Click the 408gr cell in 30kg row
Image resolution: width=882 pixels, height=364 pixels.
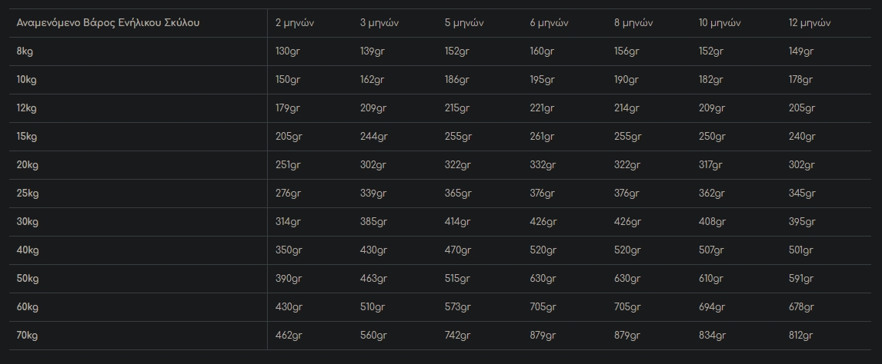point(712,222)
